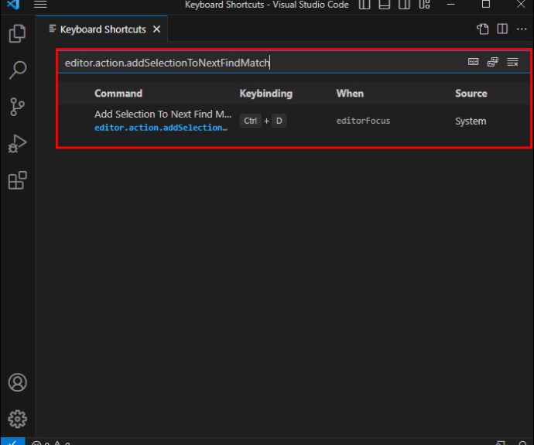Click the Command column header

point(118,94)
